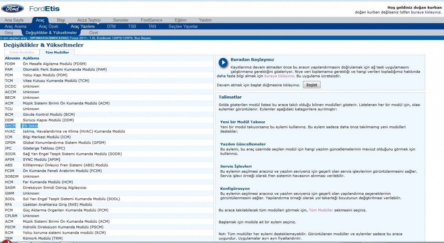
Task: Open the Eğitim menu
Action: pyautogui.click(x=180, y=20)
